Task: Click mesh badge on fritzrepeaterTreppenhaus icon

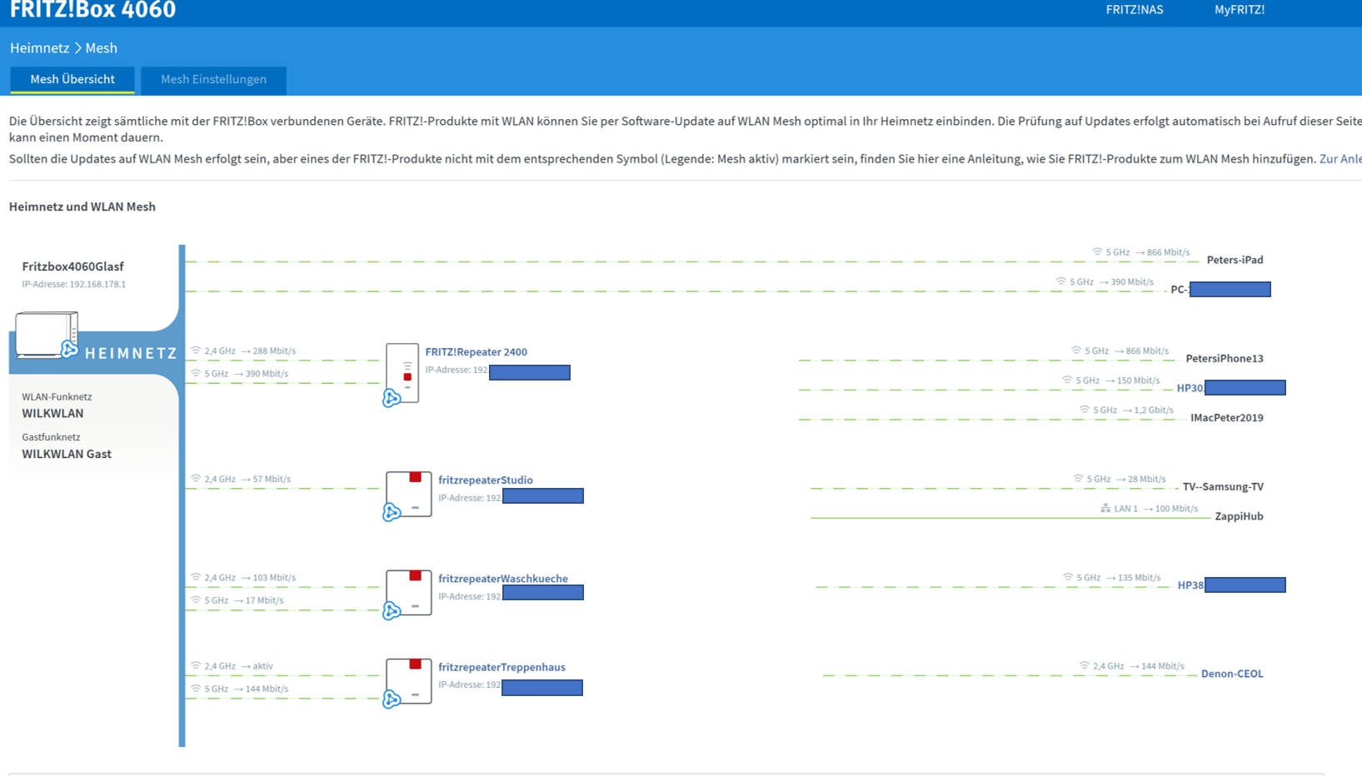Action: click(392, 700)
